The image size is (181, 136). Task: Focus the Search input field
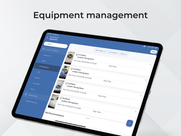click(55, 45)
